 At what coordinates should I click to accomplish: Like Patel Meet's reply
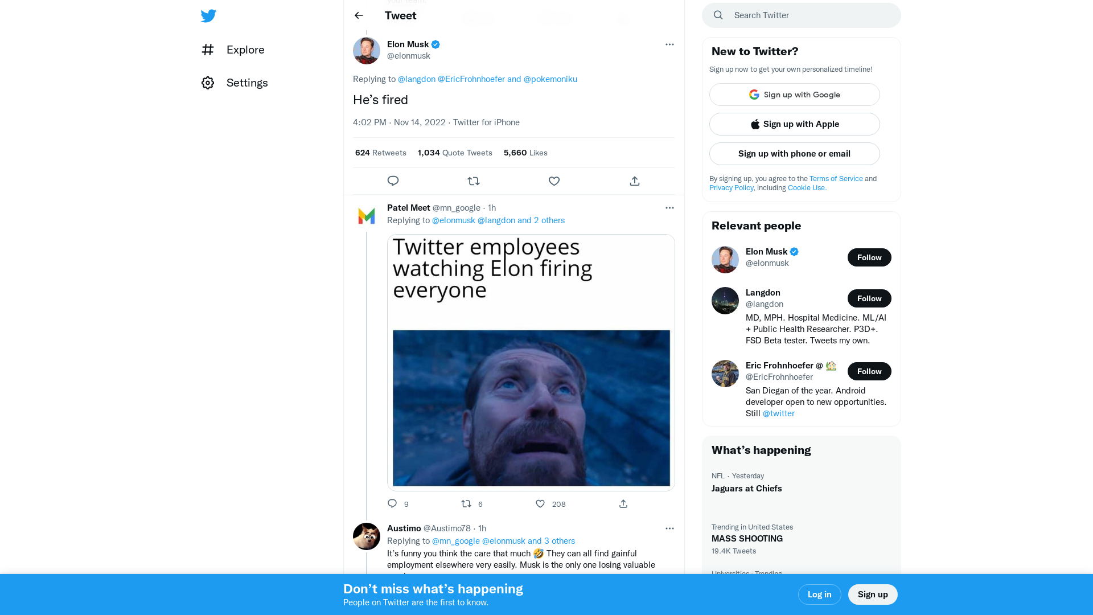click(539, 504)
